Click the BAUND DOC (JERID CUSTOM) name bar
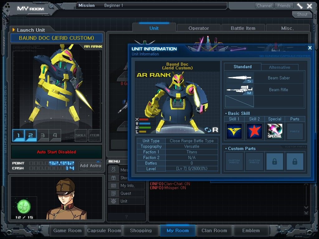Viewport: 319px width, 239px height. [56, 38]
